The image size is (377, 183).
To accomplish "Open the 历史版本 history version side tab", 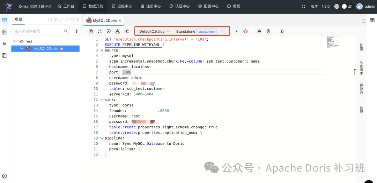I will (x=361, y=68).
